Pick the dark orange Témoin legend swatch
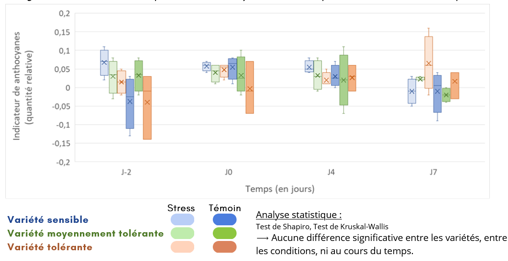508x261 pixels. [x=224, y=247]
